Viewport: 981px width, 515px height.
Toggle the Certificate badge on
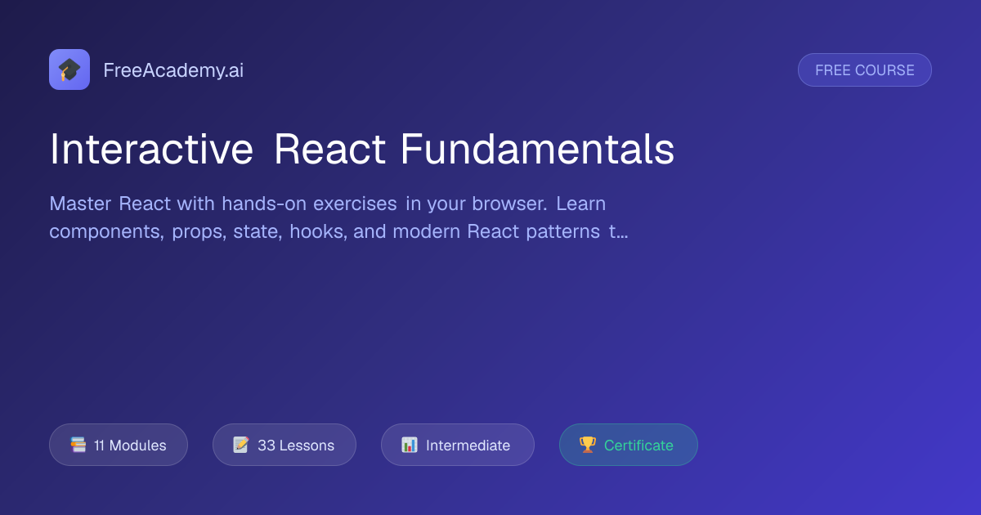(x=628, y=445)
